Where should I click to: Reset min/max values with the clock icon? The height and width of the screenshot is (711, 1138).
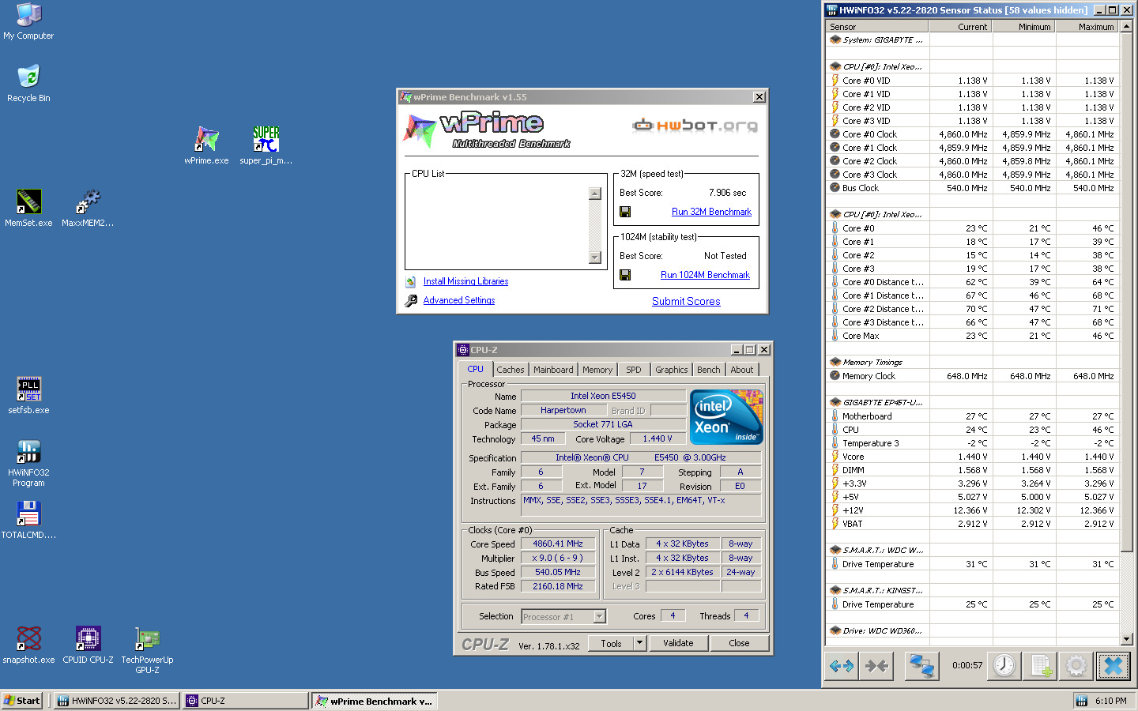coord(1004,666)
